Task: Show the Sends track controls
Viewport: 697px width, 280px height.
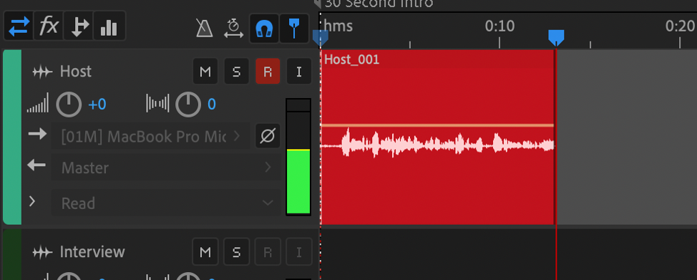Action: pos(79,26)
